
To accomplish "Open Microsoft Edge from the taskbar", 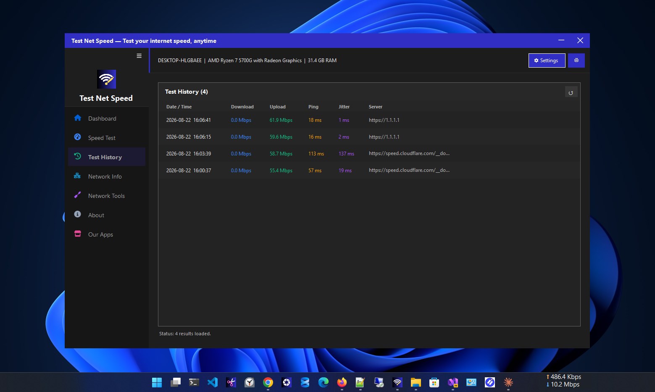I will 324,382.
